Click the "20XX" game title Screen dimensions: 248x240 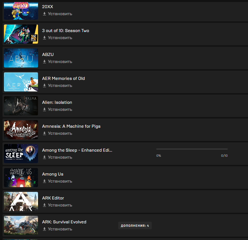pos(48,7)
